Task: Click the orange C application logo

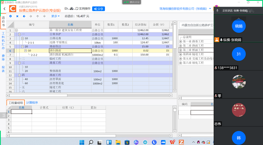Action: 13,9
